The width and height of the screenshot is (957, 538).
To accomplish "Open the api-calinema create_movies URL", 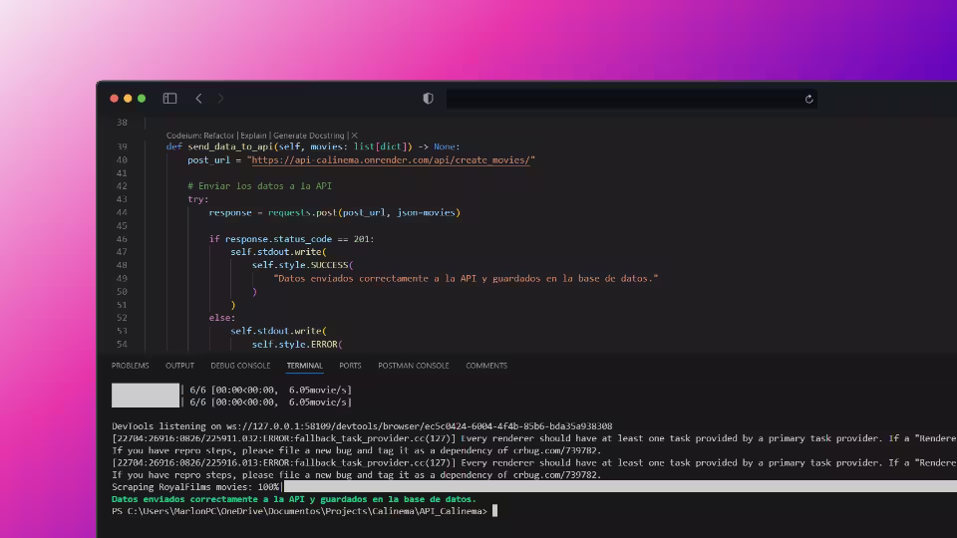I will tap(391, 159).
